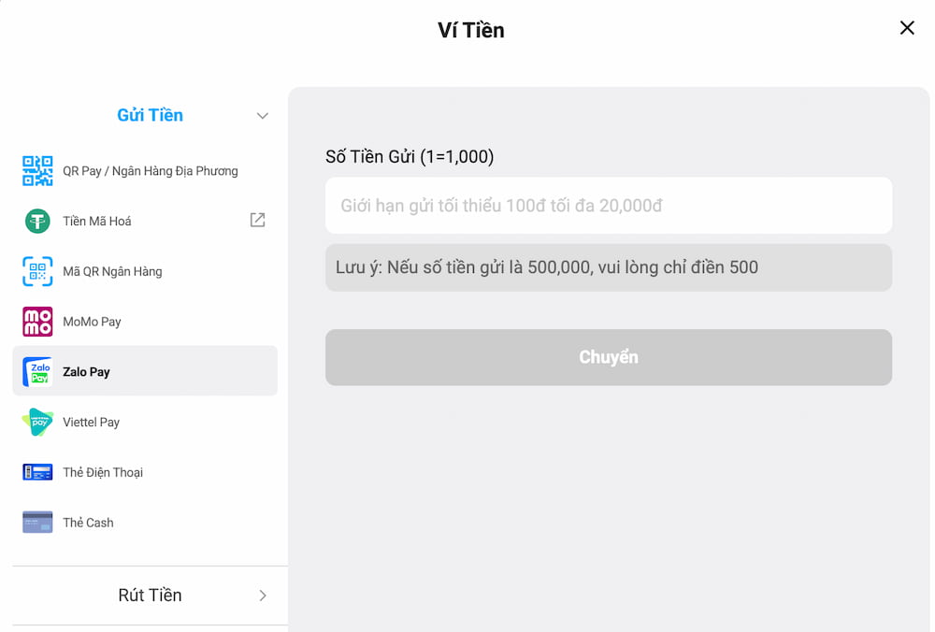Image resolution: width=935 pixels, height=632 pixels.
Task: Dismiss the Ví Tiền dialog with X
Action: point(907,27)
